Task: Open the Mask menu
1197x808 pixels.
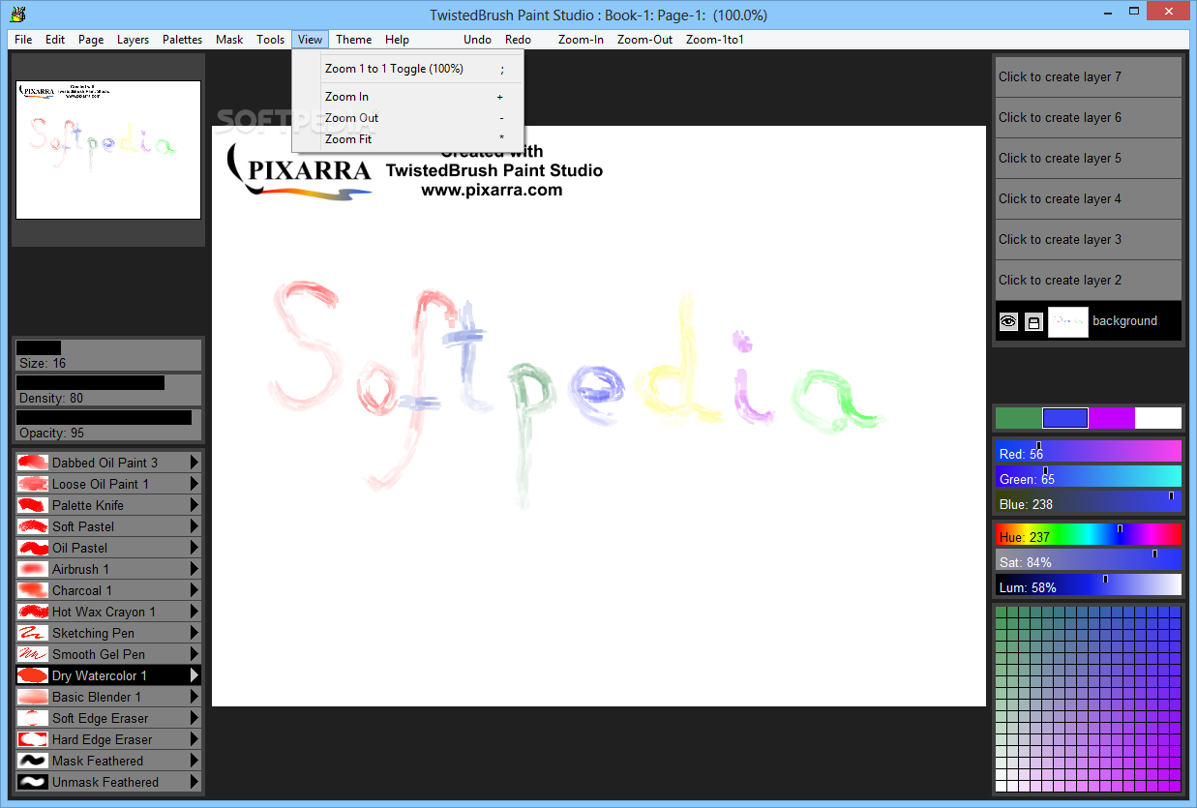Action: (x=229, y=40)
